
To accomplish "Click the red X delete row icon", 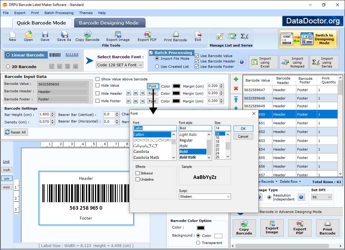I will click(236, 88).
